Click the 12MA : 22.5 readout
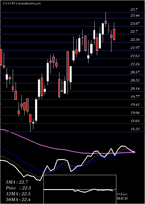Viewport: 145px width, 204px height. point(18,194)
